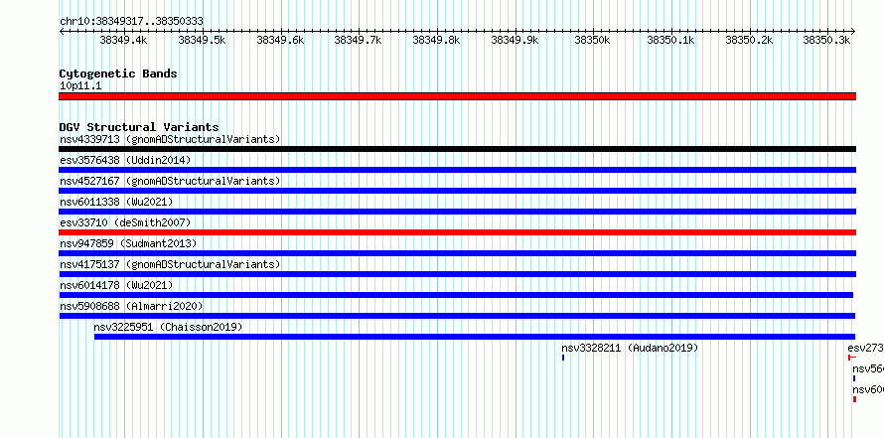Viewport: 884px width, 438px height.
Task: Click the 38349.5k ruler tick label
Action: click(x=202, y=40)
